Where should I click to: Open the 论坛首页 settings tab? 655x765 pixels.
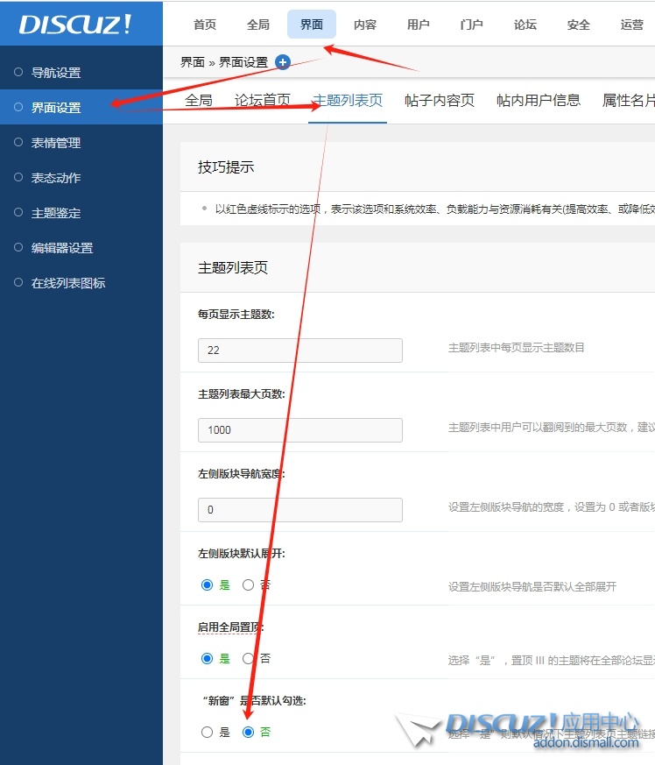pos(263,100)
